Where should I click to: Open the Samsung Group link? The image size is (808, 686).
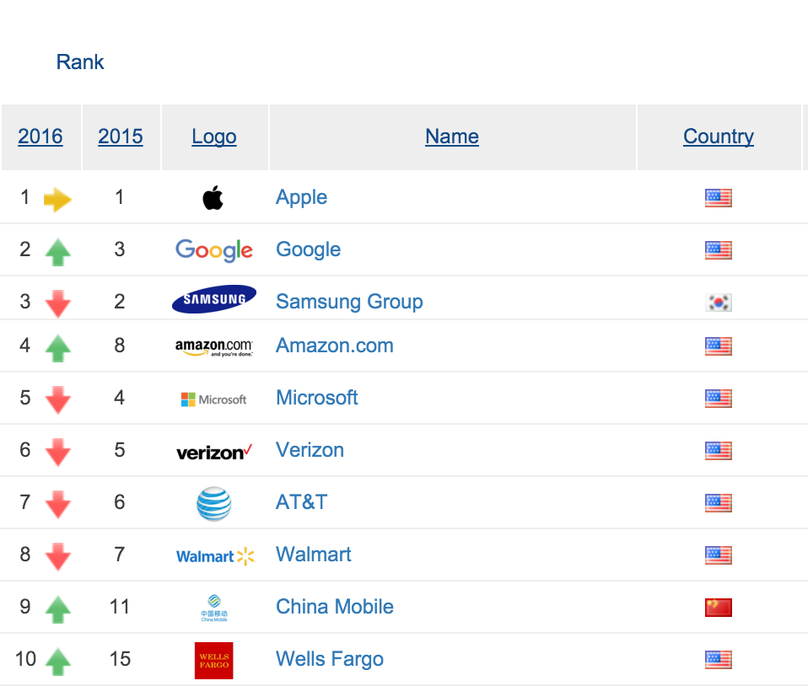coord(349,302)
